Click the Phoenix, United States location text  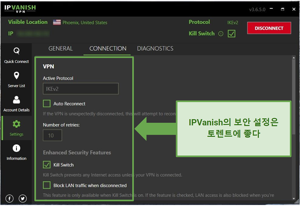pos(85,22)
